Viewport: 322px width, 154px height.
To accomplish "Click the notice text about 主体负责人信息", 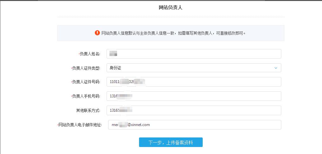I will point(173,33).
